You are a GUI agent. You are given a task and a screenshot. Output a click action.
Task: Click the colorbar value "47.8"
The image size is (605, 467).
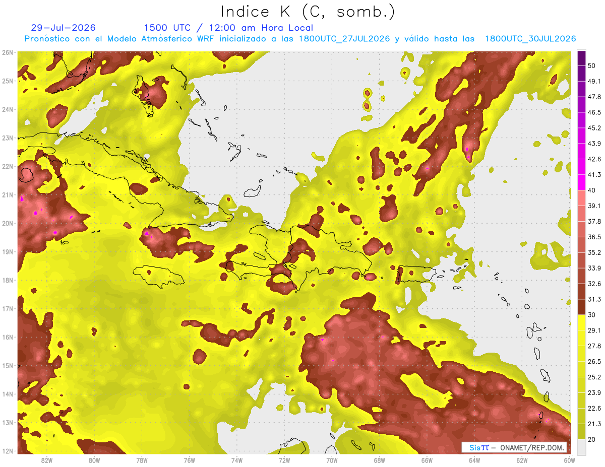tap(594, 97)
